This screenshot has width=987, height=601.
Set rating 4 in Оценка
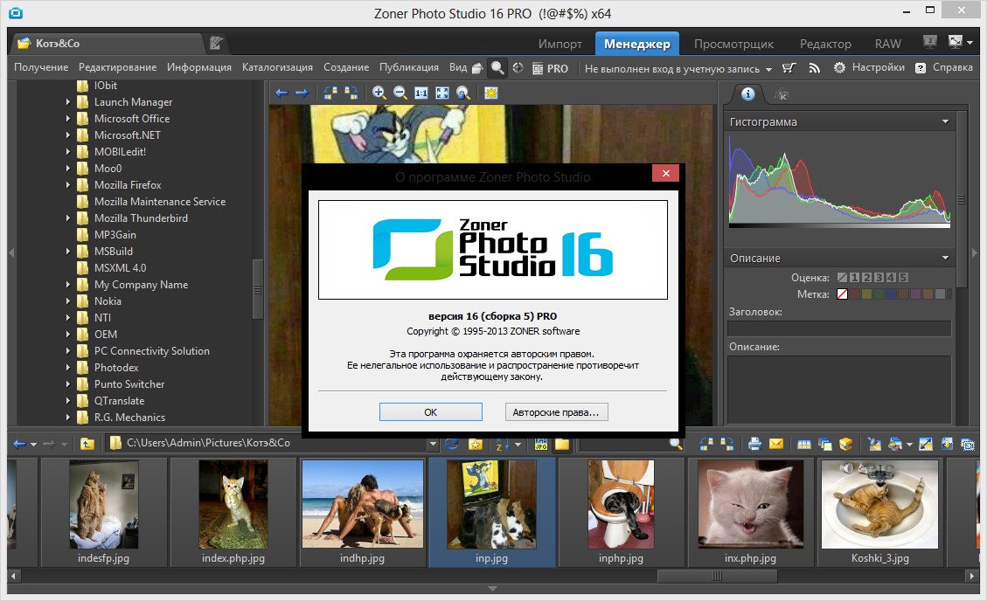tap(891, 277)
